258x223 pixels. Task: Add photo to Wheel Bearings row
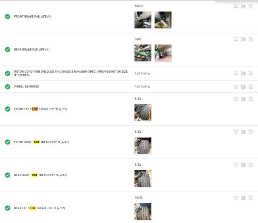pos(243,87)
